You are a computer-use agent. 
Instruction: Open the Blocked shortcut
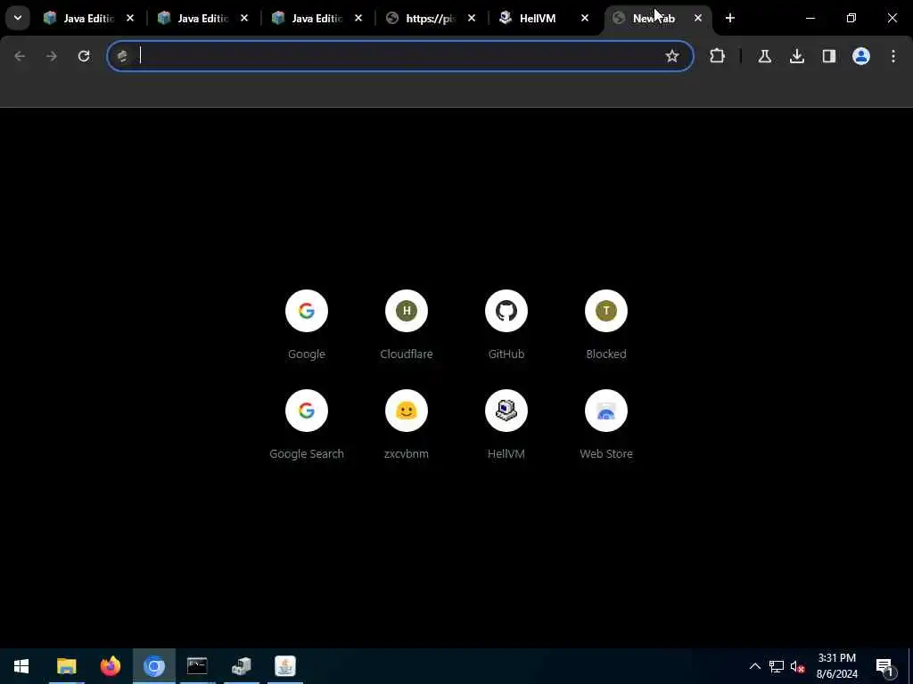pos(606,324)
